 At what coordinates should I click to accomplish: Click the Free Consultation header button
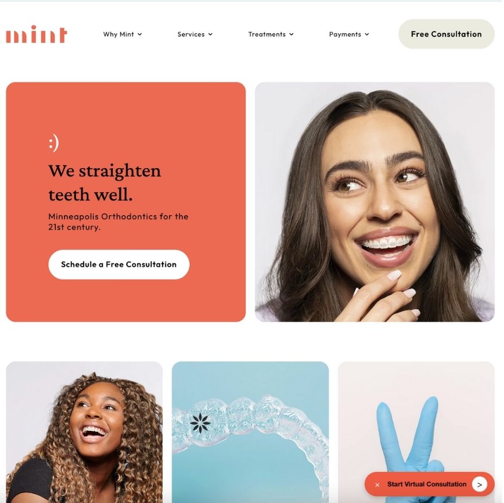447,34
